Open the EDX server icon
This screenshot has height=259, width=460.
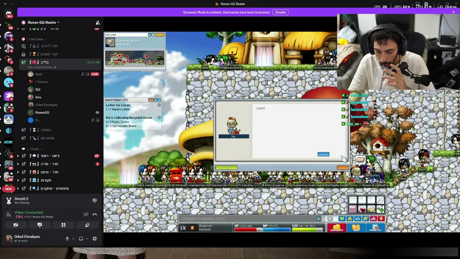pyautogui.click(x=9, y=142)
